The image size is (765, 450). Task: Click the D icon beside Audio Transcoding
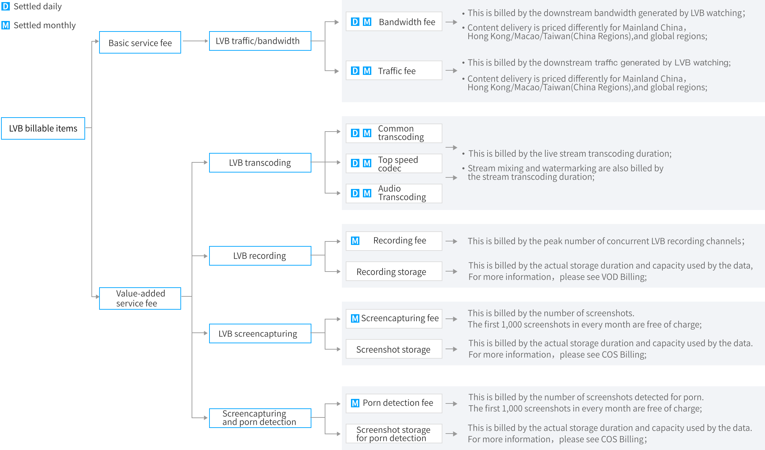point(355,193)
